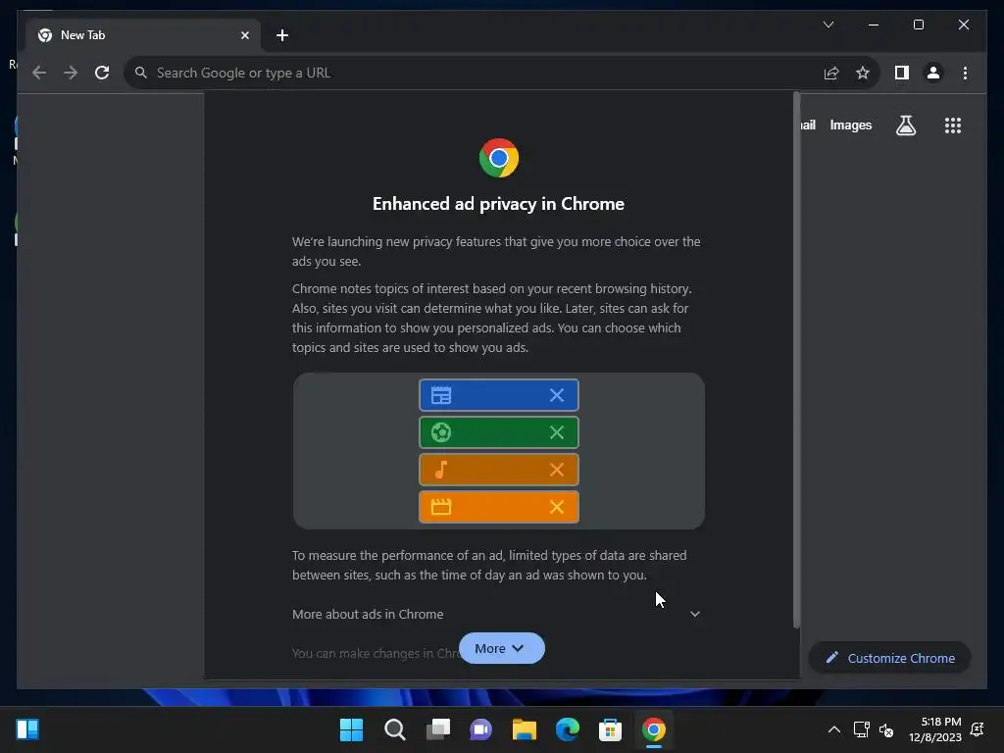Remove the orange movie clapper topic chip

pos(557,507)
